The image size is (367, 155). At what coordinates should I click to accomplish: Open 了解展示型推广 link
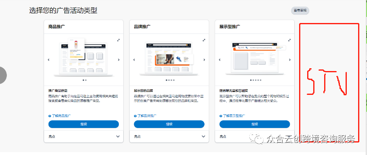(234, 116)
